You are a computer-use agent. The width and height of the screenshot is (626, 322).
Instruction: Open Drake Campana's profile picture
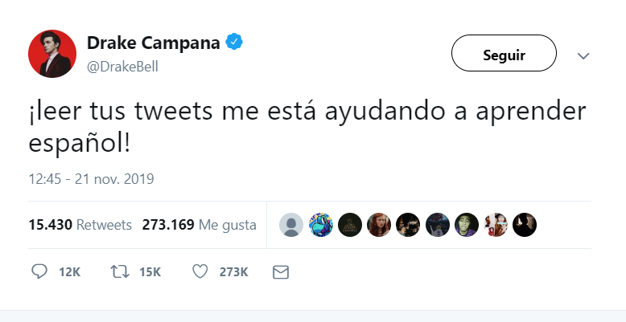[52, 55]
